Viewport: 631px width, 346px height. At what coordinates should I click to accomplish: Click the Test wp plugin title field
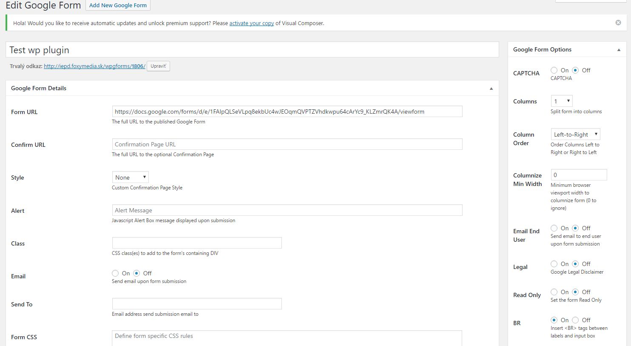252,50
